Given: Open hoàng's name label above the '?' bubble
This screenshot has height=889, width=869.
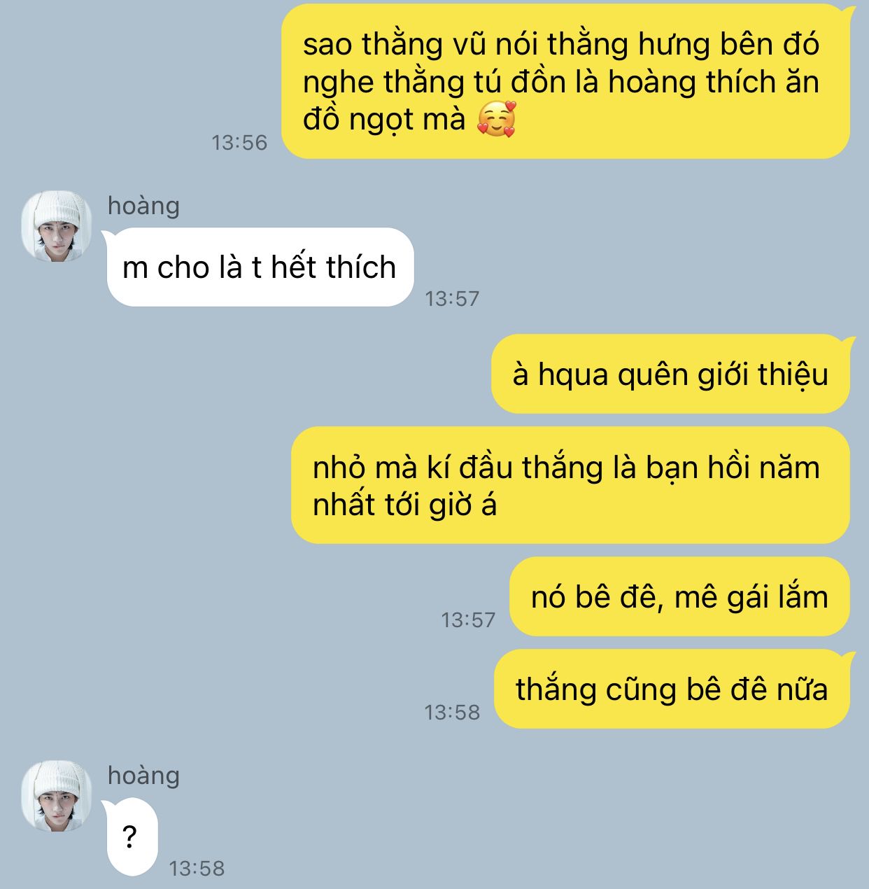Looking at the screenshot, I should [143, 776].
